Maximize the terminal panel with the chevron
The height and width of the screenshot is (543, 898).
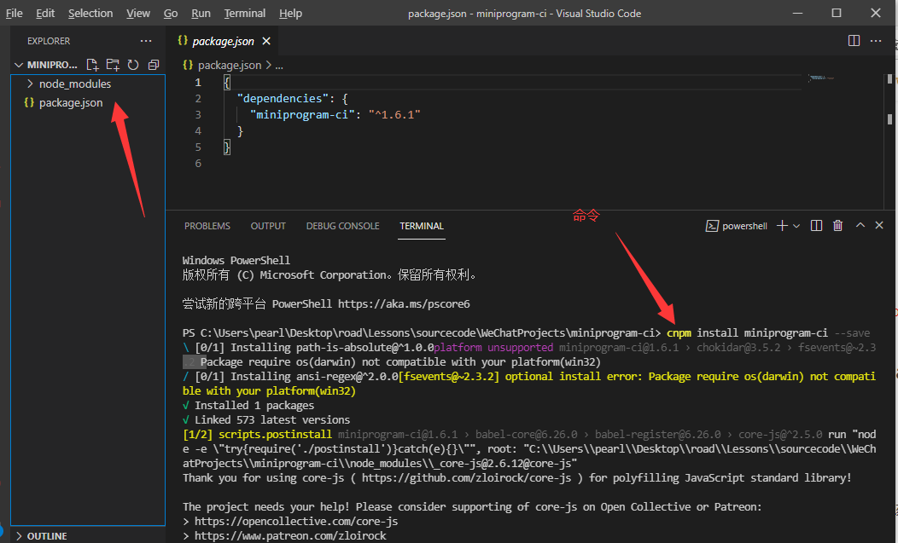860,225
